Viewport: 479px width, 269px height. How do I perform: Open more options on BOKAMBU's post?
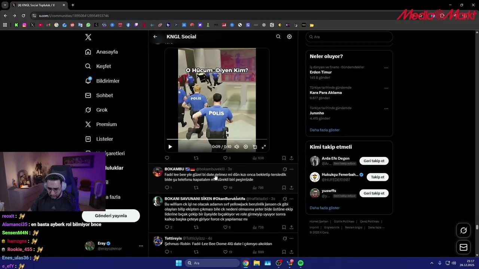click(x=292, y=169)
